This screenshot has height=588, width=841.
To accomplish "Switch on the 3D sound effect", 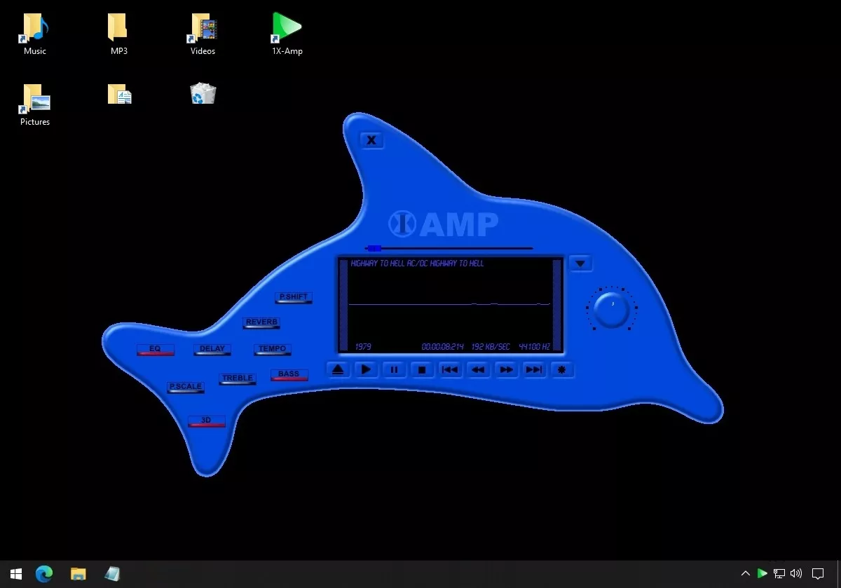I will click(206, 421).
